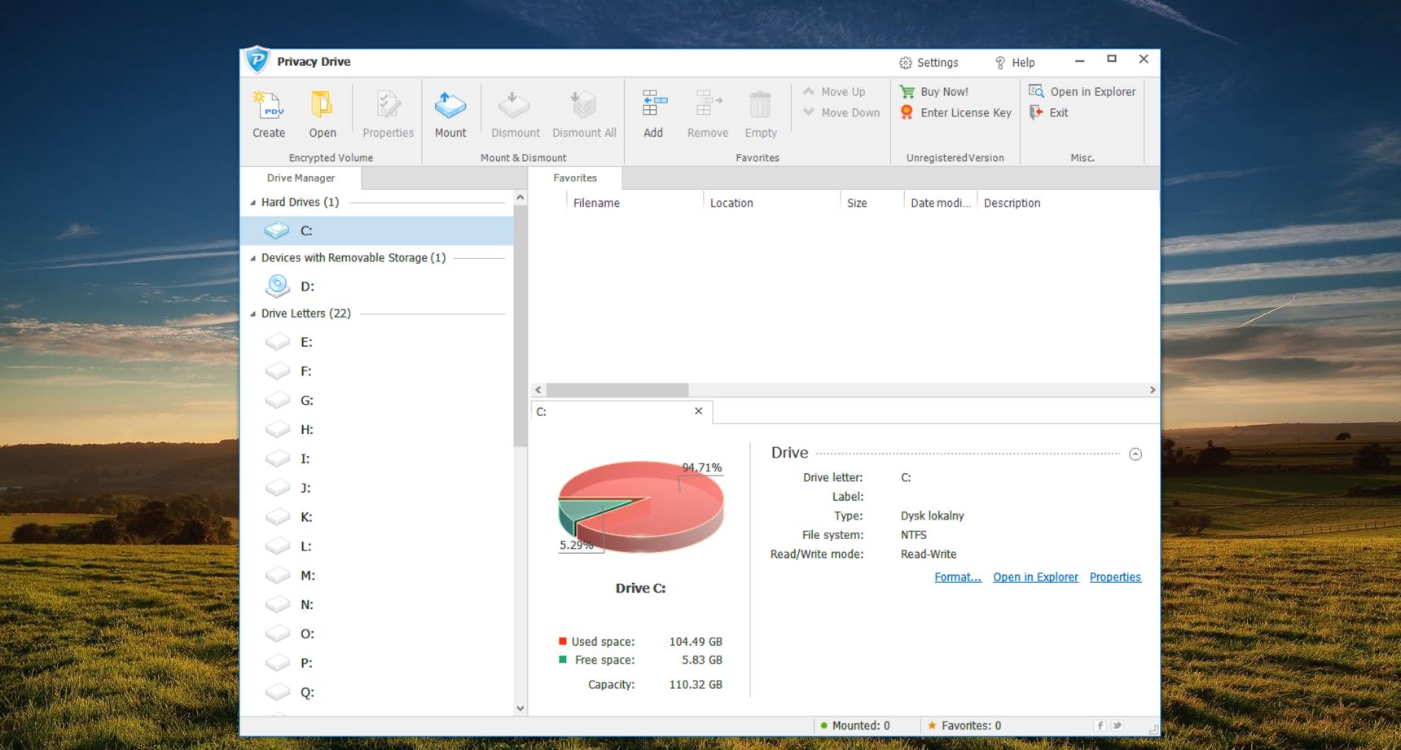Select drive letter E:
This screenshot has height=750, width=1401.
(x=377, y=342)
